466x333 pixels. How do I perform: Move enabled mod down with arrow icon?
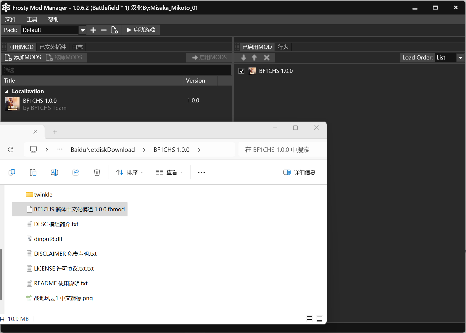coord(244,57)
